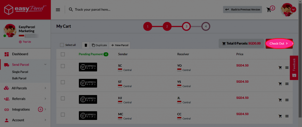The image size is (302, 127).
Task: Collapse the Send Parcel sidebar section
Action: pos(45,64)
